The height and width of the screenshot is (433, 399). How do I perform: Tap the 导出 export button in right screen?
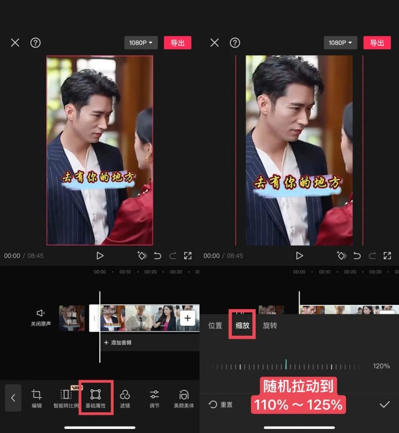[377, 43]
